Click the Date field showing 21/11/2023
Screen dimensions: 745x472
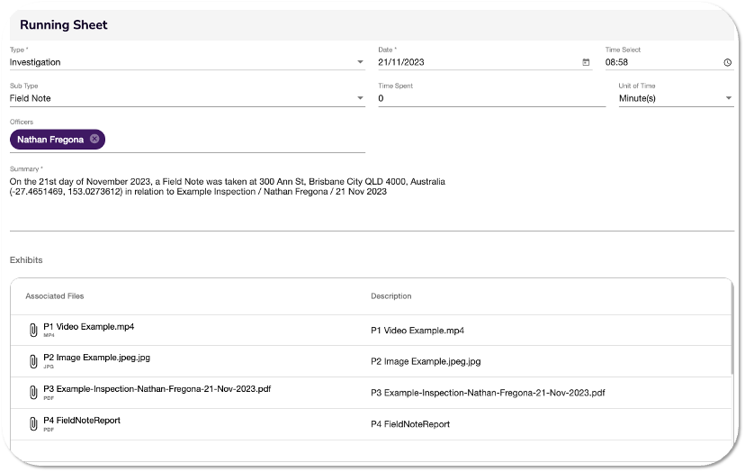(x=477, y=62)
